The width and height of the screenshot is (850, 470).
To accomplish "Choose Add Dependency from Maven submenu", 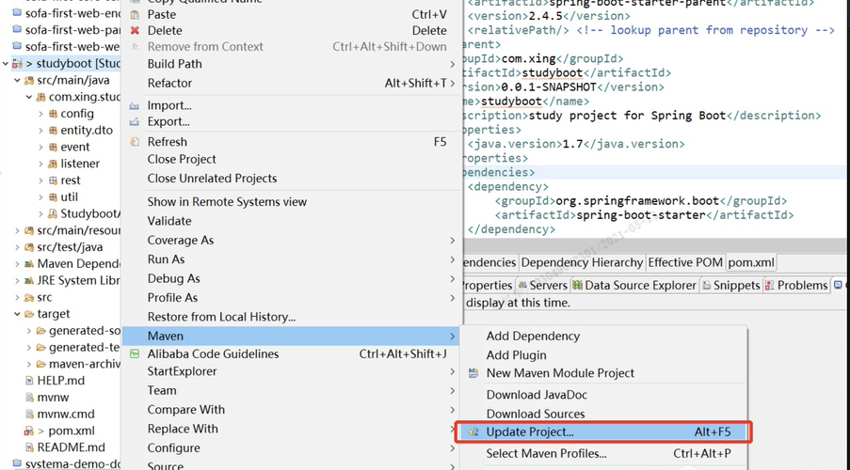I will click(x=533, y=337).
